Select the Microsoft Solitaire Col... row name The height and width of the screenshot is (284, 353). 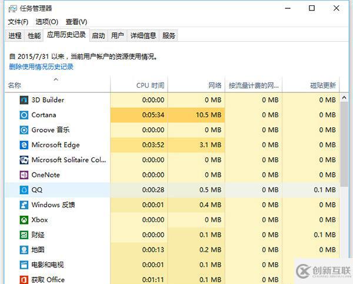[69, 160]
